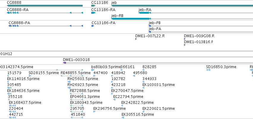Click the bs80b09.5prime EST glyph
Screen dimensions: 253x119
[x=93, y=70]
